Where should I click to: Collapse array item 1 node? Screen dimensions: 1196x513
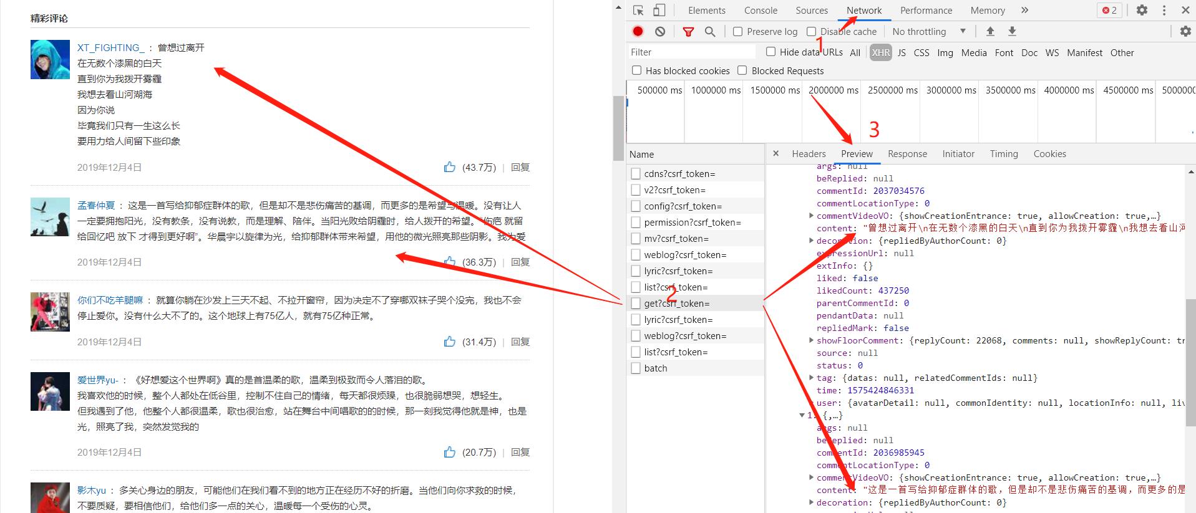[x=802, y=415]
